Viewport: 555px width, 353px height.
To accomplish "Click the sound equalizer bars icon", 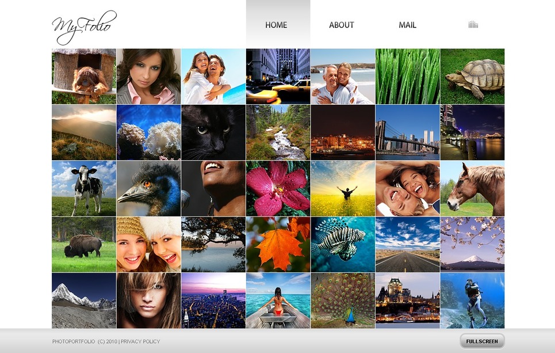I will coord(473,24).
